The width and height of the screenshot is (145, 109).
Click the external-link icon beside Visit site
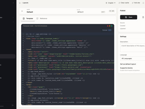tap(133, 3)
